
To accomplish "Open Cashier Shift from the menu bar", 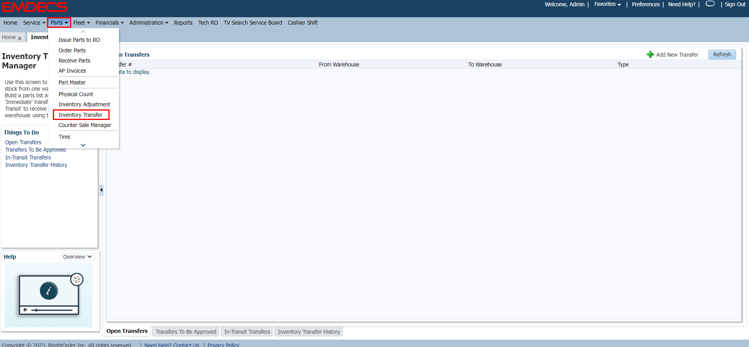I will (303, 23).
